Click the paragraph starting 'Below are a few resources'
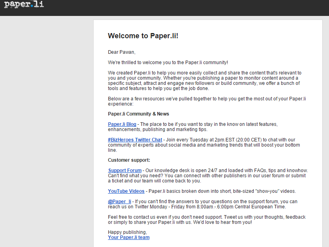The image size is (329, 247). 207,101
